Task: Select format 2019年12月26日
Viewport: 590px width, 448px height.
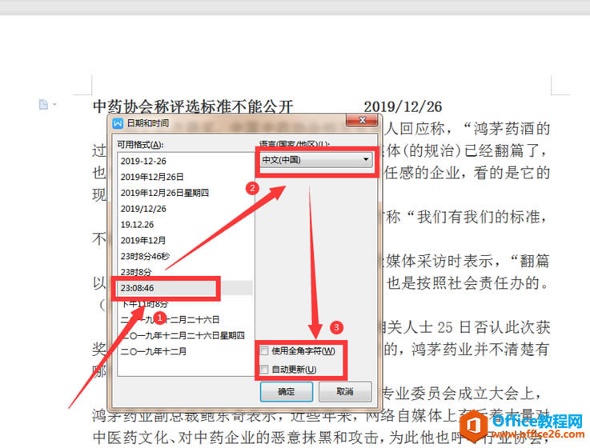Action: pos(186,177)
